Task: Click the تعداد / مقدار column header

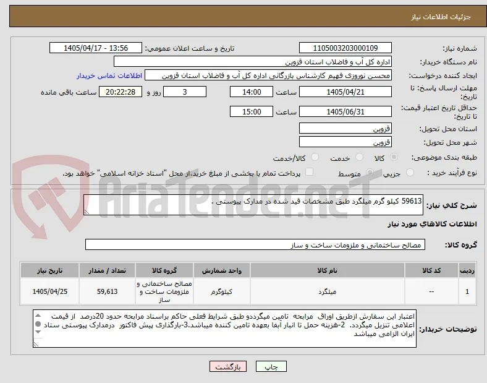Action: (107, 270)
